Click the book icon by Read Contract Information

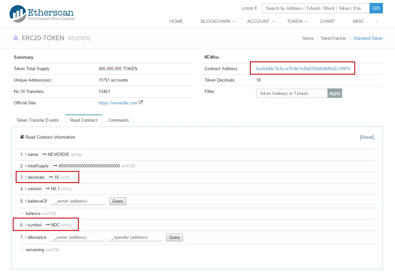(x=22, y=137)
